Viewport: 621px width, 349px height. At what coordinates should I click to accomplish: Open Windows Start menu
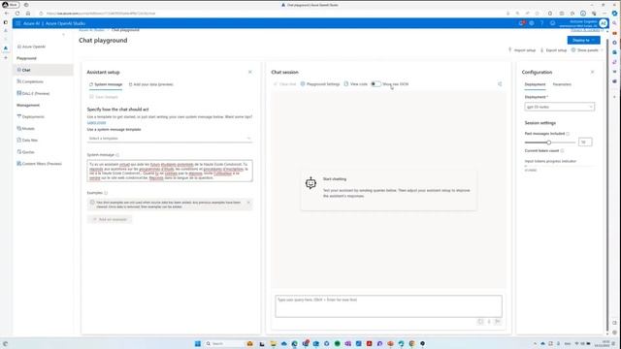point(198,343)
